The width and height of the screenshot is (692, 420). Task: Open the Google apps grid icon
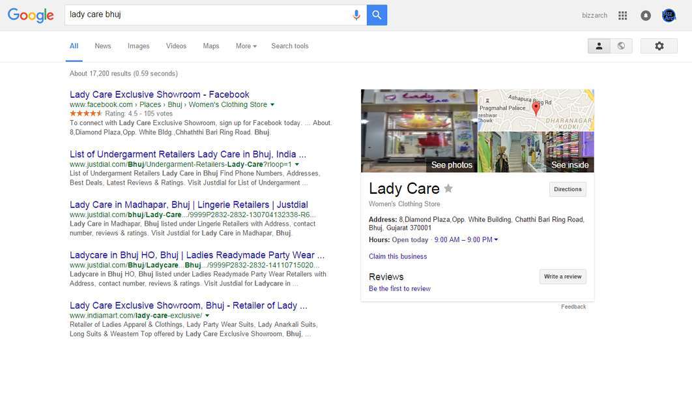(622, 16)
